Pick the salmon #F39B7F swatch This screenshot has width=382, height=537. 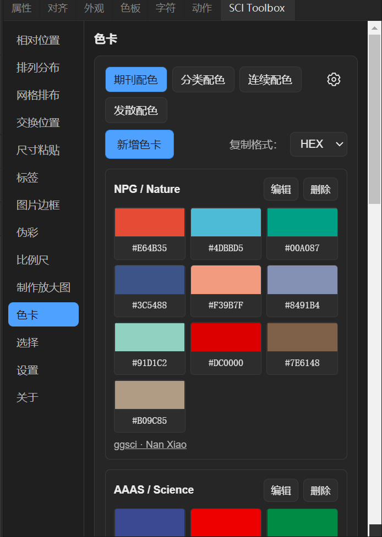point(226,280)
